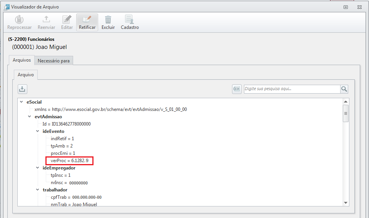The height and width of the screenshot is (218, 369).
Task: Click the '(000001) Joao Miguel' text
Action: pyautogui.click(x=40, y=47)
